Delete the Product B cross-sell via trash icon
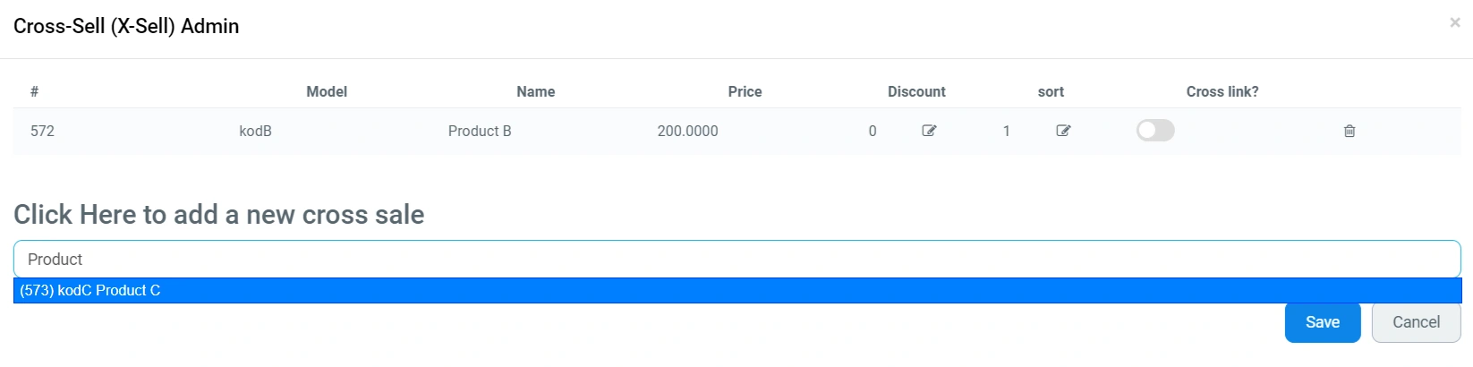 coord(1350,131)
